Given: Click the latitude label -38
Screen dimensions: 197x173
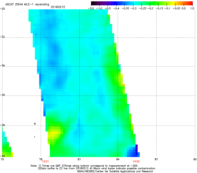Looking at the screenshot, I should pos(2,125).
